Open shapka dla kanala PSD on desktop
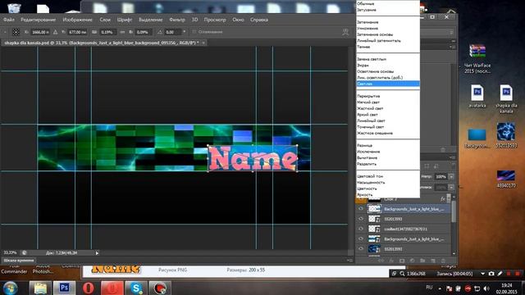Image resolution: width=525 pixels, height=295 pixels. [506, 98]
